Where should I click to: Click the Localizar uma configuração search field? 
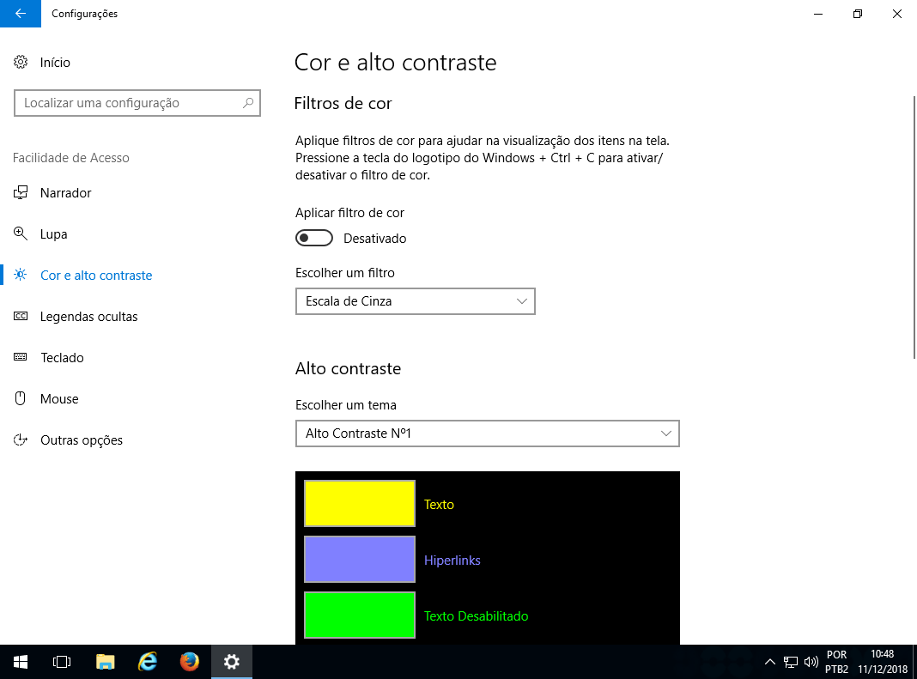point(129,103)
